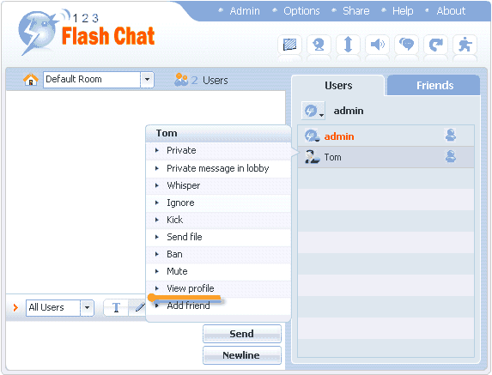Open the All Users dropdown arrow
This screenshot has width=492, height=375.
pos(87,307)
